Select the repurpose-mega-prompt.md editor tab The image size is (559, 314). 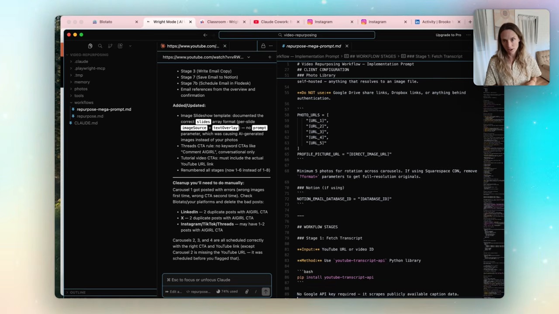pyautogui.click(x=314, y=46)
